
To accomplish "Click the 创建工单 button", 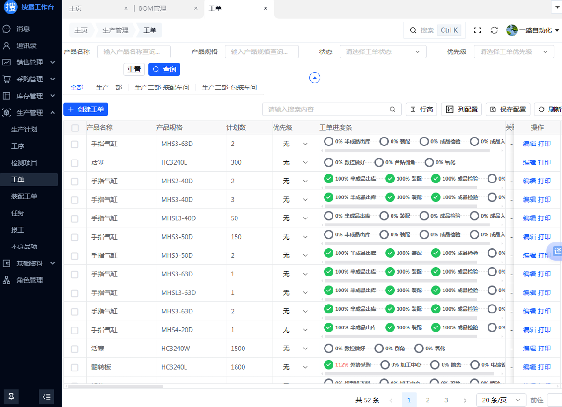I will click(86, 109).
